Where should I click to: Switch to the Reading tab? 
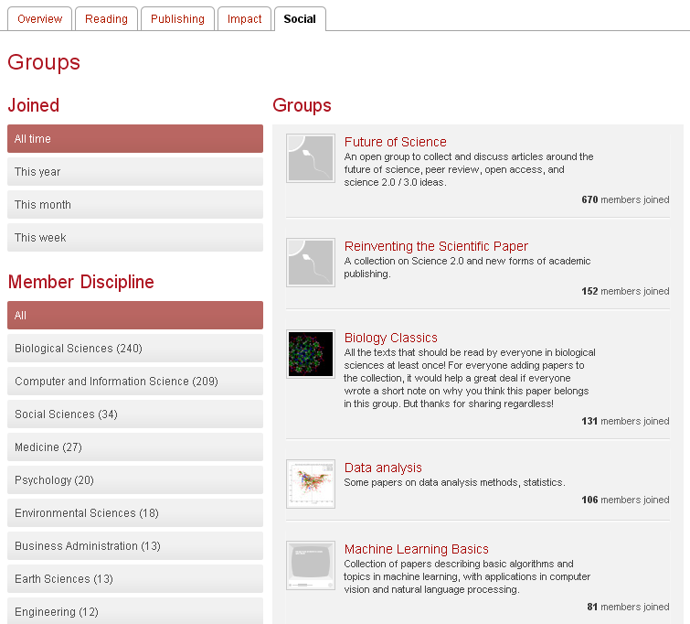click(107, 19)
